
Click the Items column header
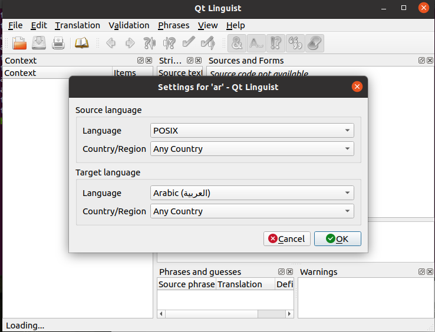(133, 73)
